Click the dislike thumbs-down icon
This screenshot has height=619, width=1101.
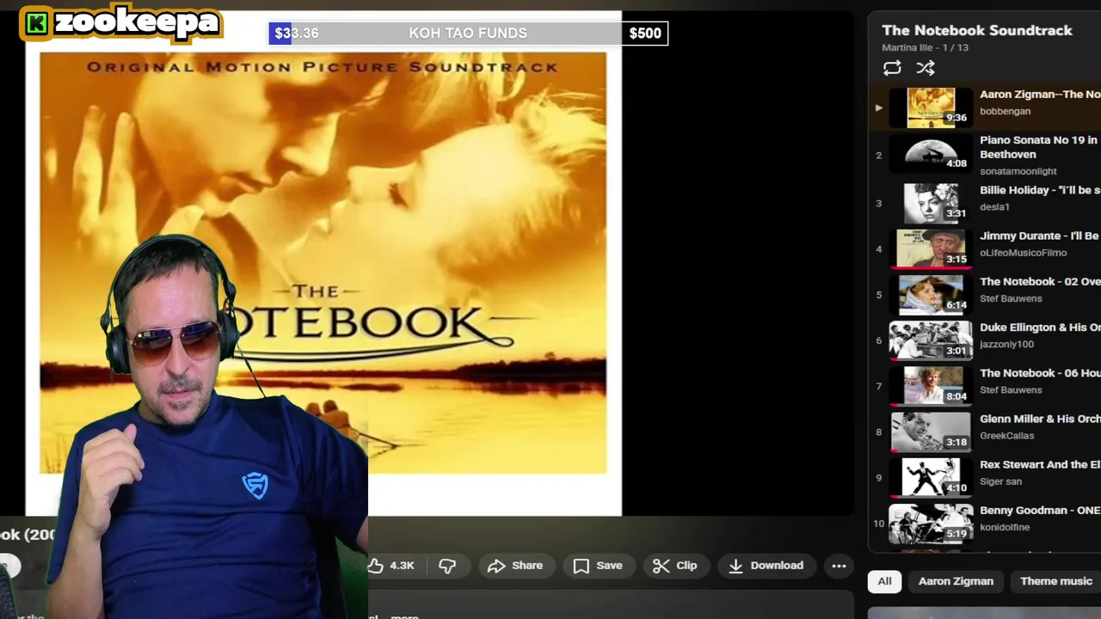coord(447,566)
